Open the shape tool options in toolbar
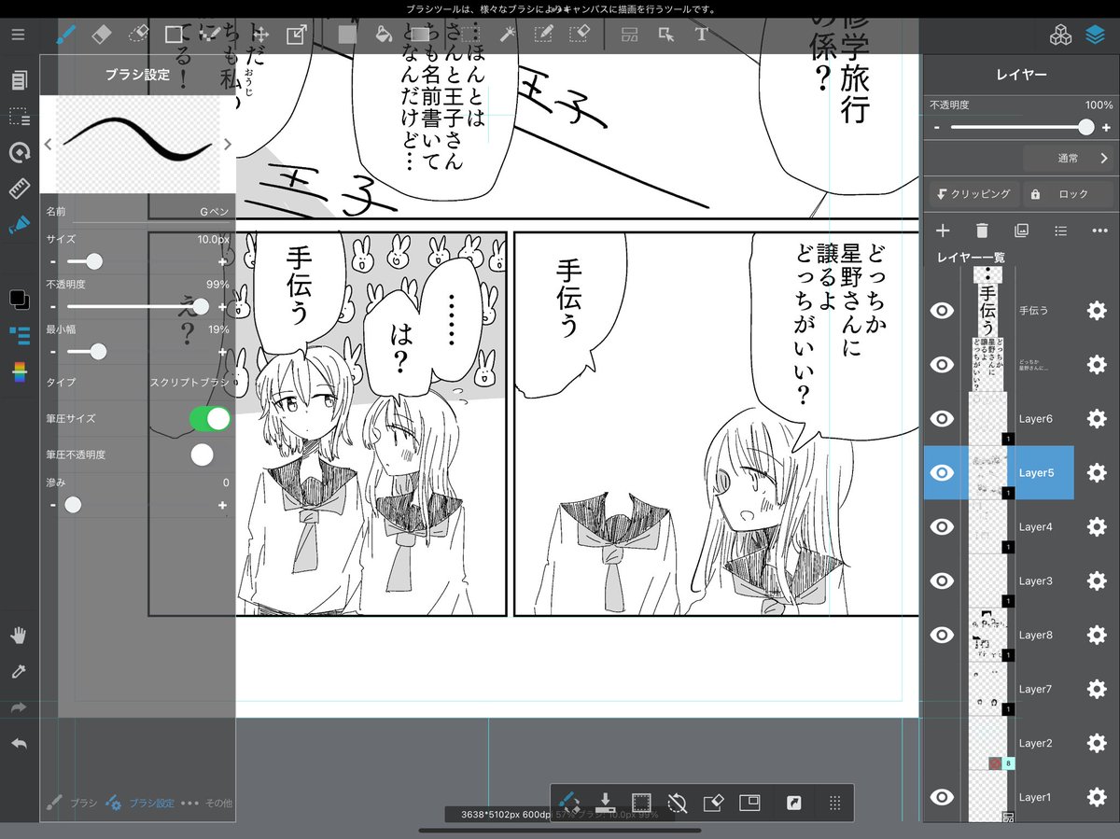 point(174,35)
